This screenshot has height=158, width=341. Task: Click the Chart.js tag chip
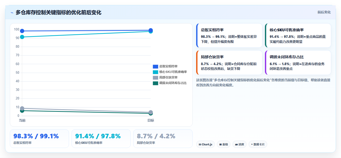[206, 144]
